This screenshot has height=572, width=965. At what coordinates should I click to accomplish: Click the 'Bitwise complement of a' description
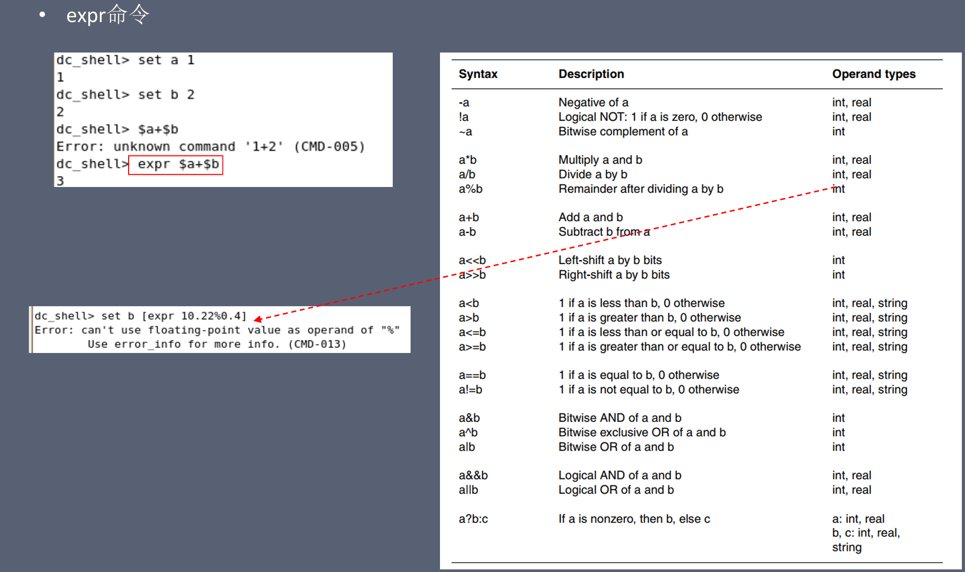pos(623,132)
